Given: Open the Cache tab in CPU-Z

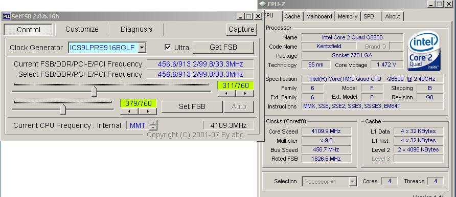Looking at the screenshot, I should tap(292, 16).
